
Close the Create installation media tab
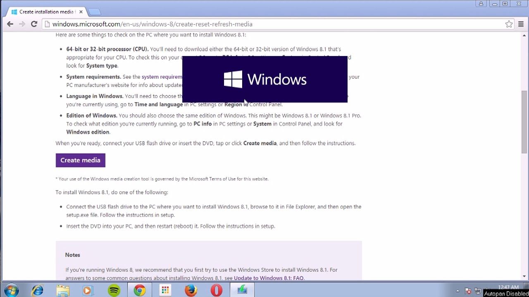pyautogui.click(x=81, y=12)
